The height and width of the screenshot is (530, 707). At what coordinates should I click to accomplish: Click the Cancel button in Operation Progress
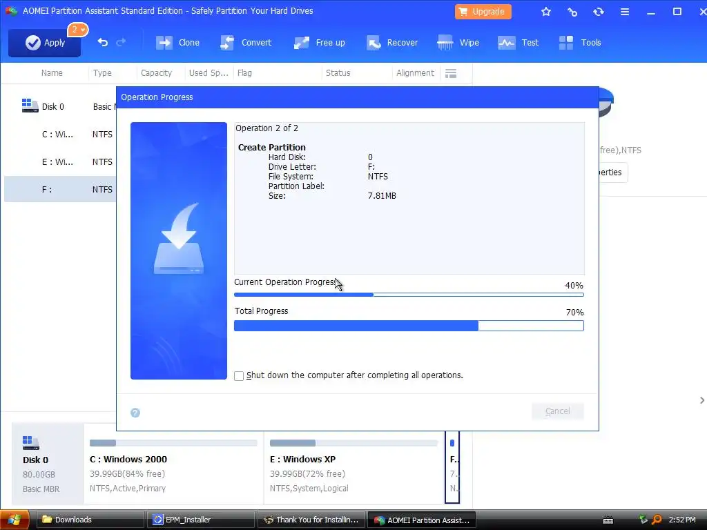click(x=558, y=411)
